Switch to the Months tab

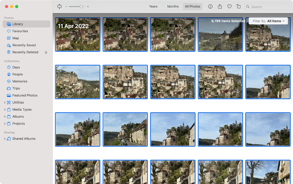(172, 6)
